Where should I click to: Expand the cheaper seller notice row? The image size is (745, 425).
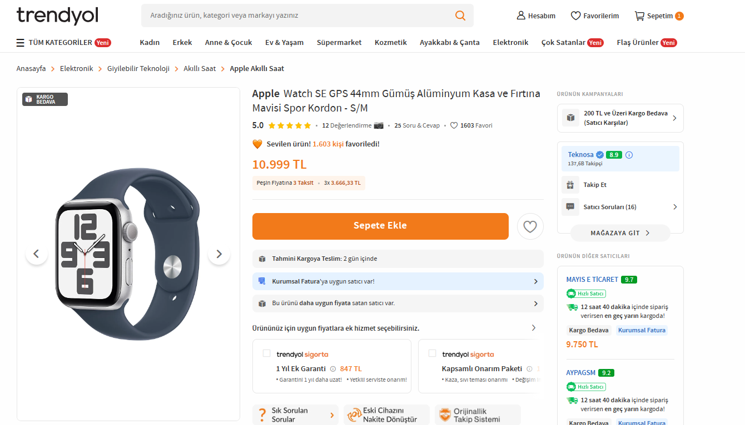pos(535,303)
